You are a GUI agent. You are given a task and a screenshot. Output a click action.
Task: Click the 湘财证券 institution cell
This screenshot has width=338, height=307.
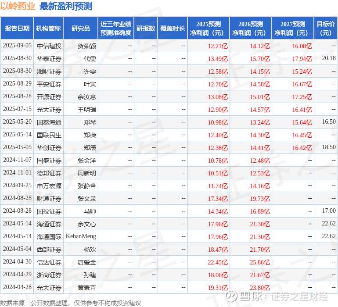pyautogui.click(x=49, y=71)
